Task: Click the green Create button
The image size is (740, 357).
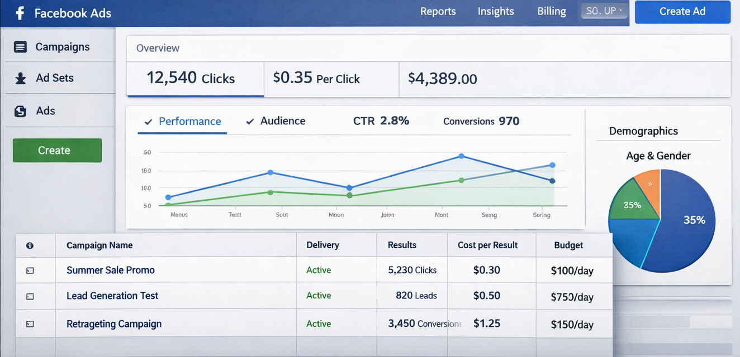Action: [x=57, y=151]
